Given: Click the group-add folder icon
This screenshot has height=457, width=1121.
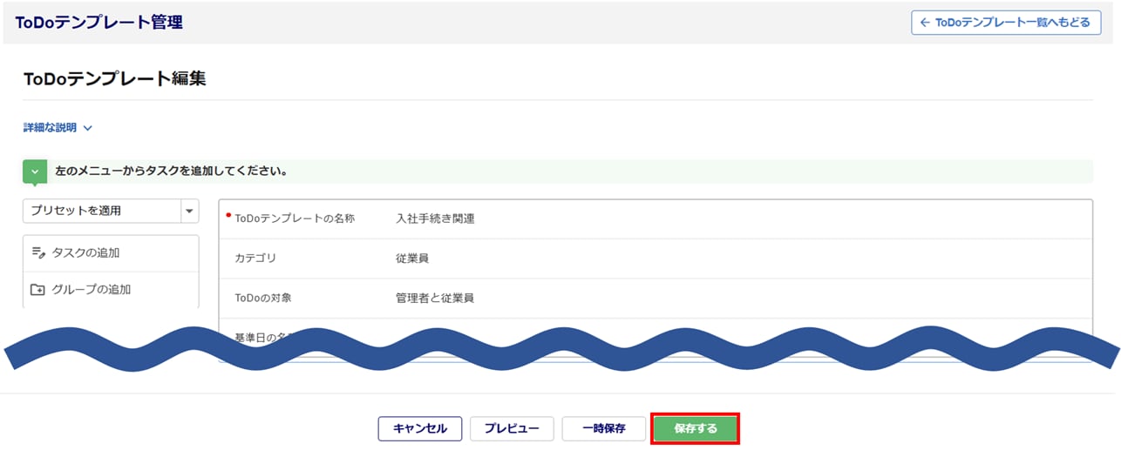Looking at the screenshot, I should [37, 290].
